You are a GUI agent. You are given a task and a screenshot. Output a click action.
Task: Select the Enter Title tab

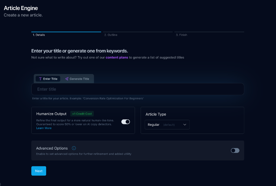[48, 79]
